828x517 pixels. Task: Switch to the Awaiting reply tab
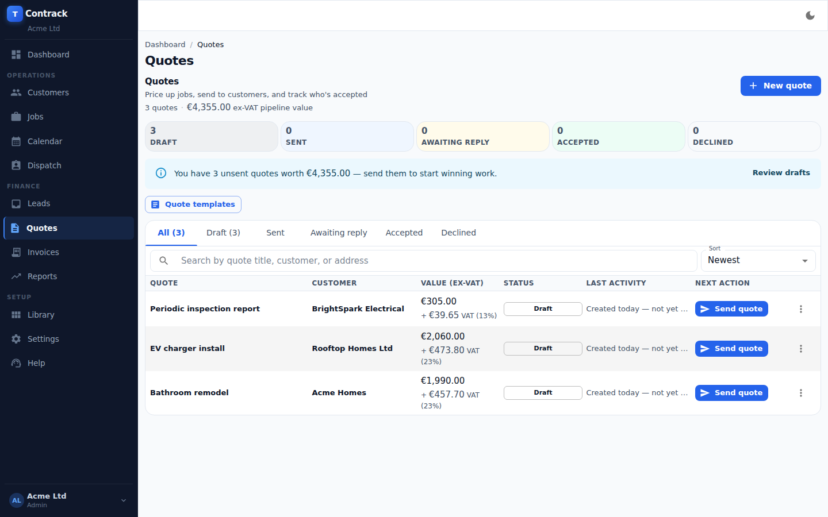tap(339, 233)
